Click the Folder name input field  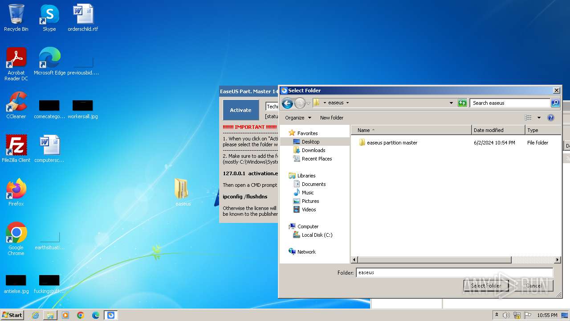tap(454, 272)
